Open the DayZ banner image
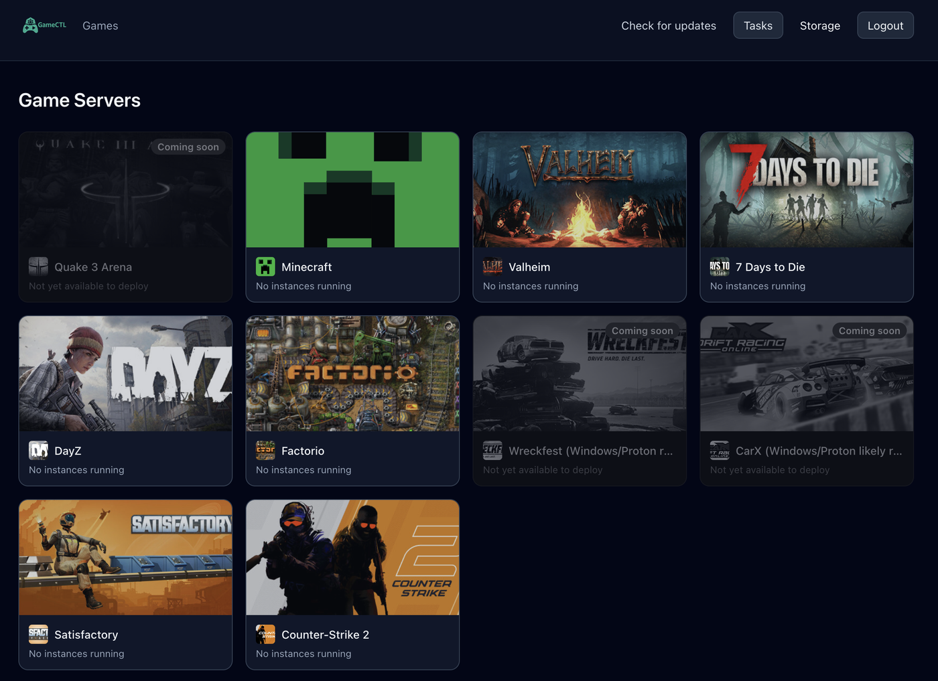The height and width of the screenshot is (681, 938). [x=125, y=374]
